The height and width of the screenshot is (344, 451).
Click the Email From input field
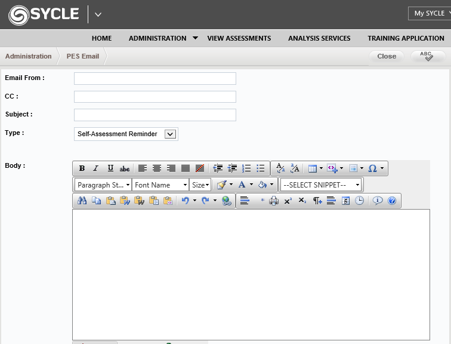[155, 79]
